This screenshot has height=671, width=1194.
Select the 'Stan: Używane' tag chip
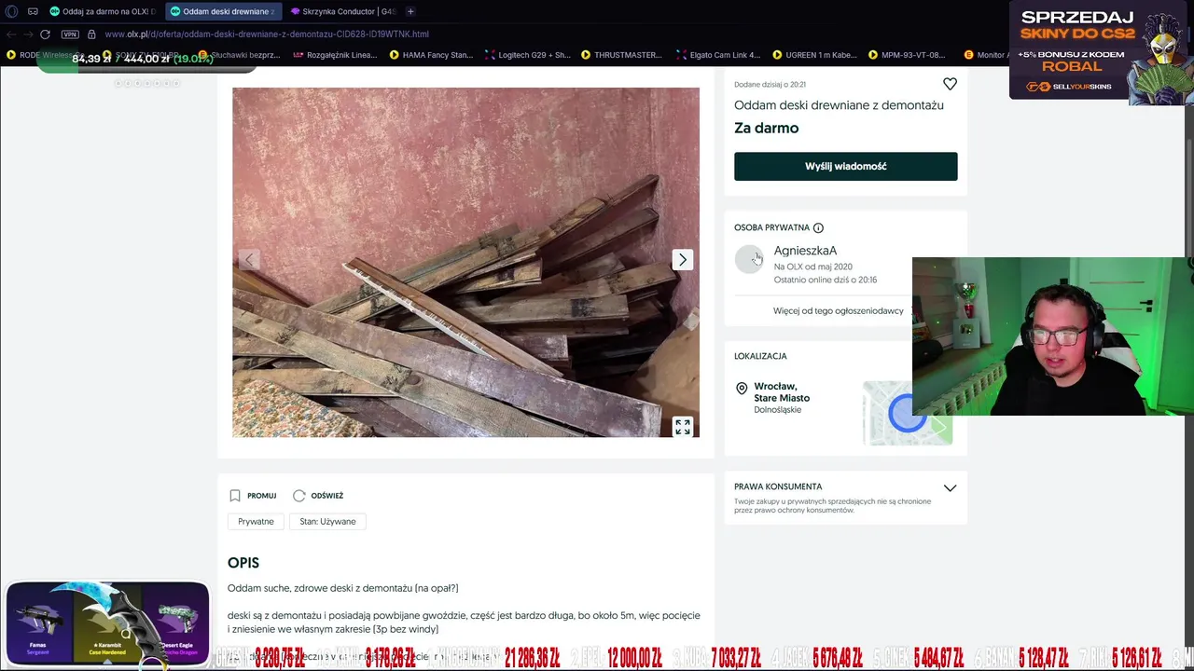pyautogui.click(x=327, y=521)
